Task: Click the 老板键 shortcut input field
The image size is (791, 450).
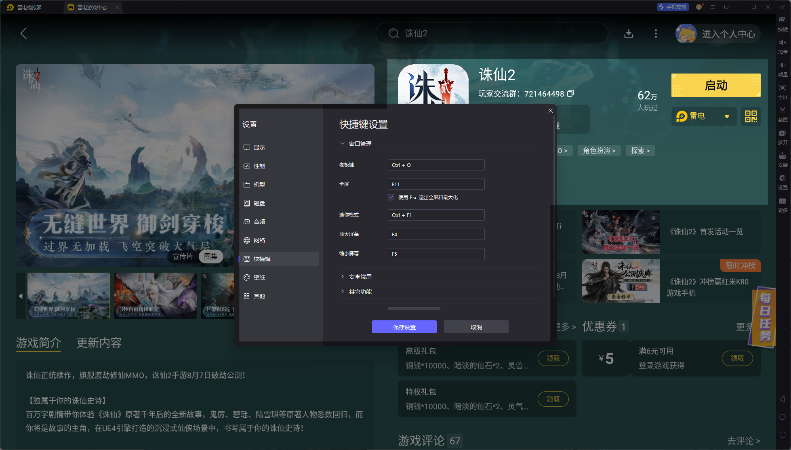Action: coord(435,165)
